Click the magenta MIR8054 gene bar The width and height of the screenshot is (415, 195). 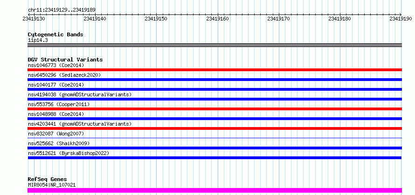214,190
